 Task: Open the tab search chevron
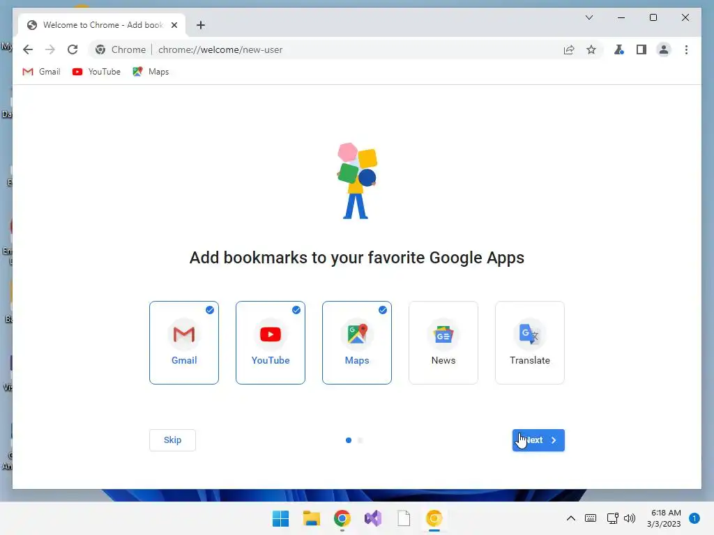(588, 17)
